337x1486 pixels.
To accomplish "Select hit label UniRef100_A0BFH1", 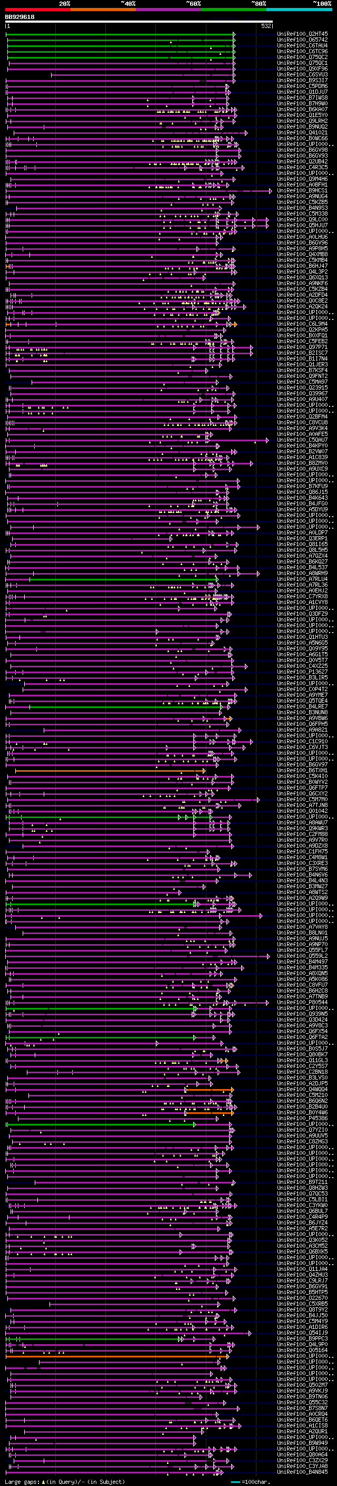I will coord(302,184).
